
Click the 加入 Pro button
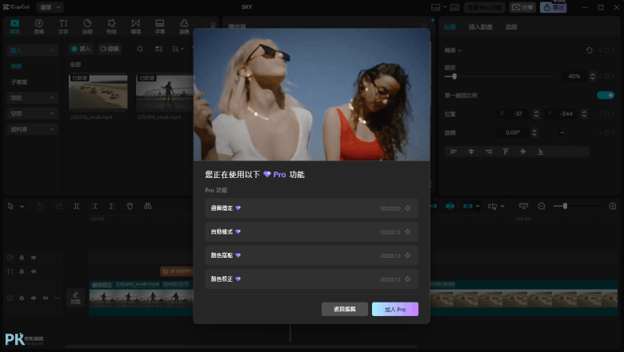395,309
